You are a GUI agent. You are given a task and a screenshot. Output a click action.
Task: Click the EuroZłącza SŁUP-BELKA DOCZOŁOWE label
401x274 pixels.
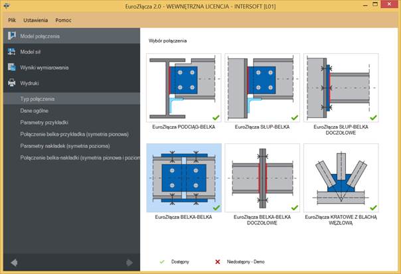341,129
